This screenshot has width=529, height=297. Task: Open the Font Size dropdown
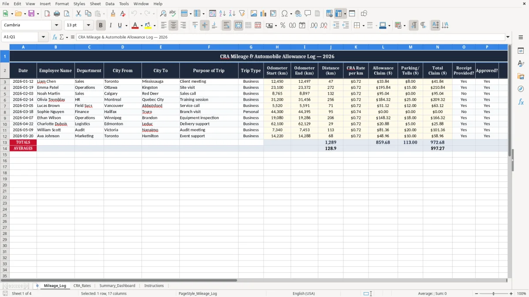point(89,26)
